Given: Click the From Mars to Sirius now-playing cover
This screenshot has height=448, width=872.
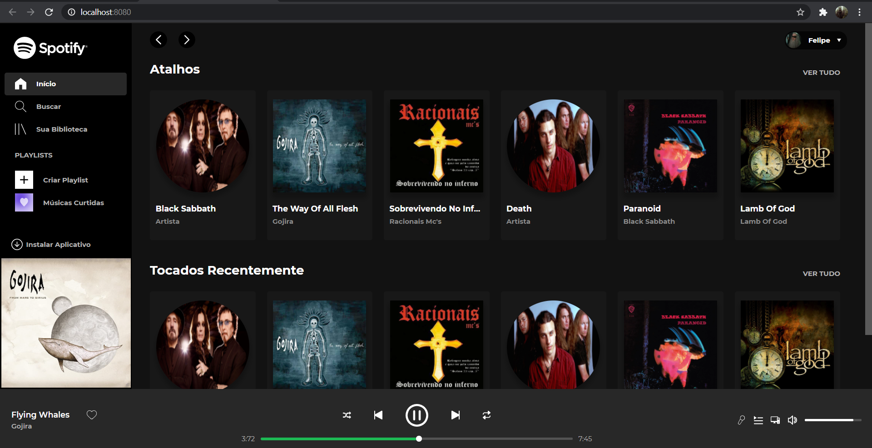Looking at the screenshot, I should [x=66, y=323].
